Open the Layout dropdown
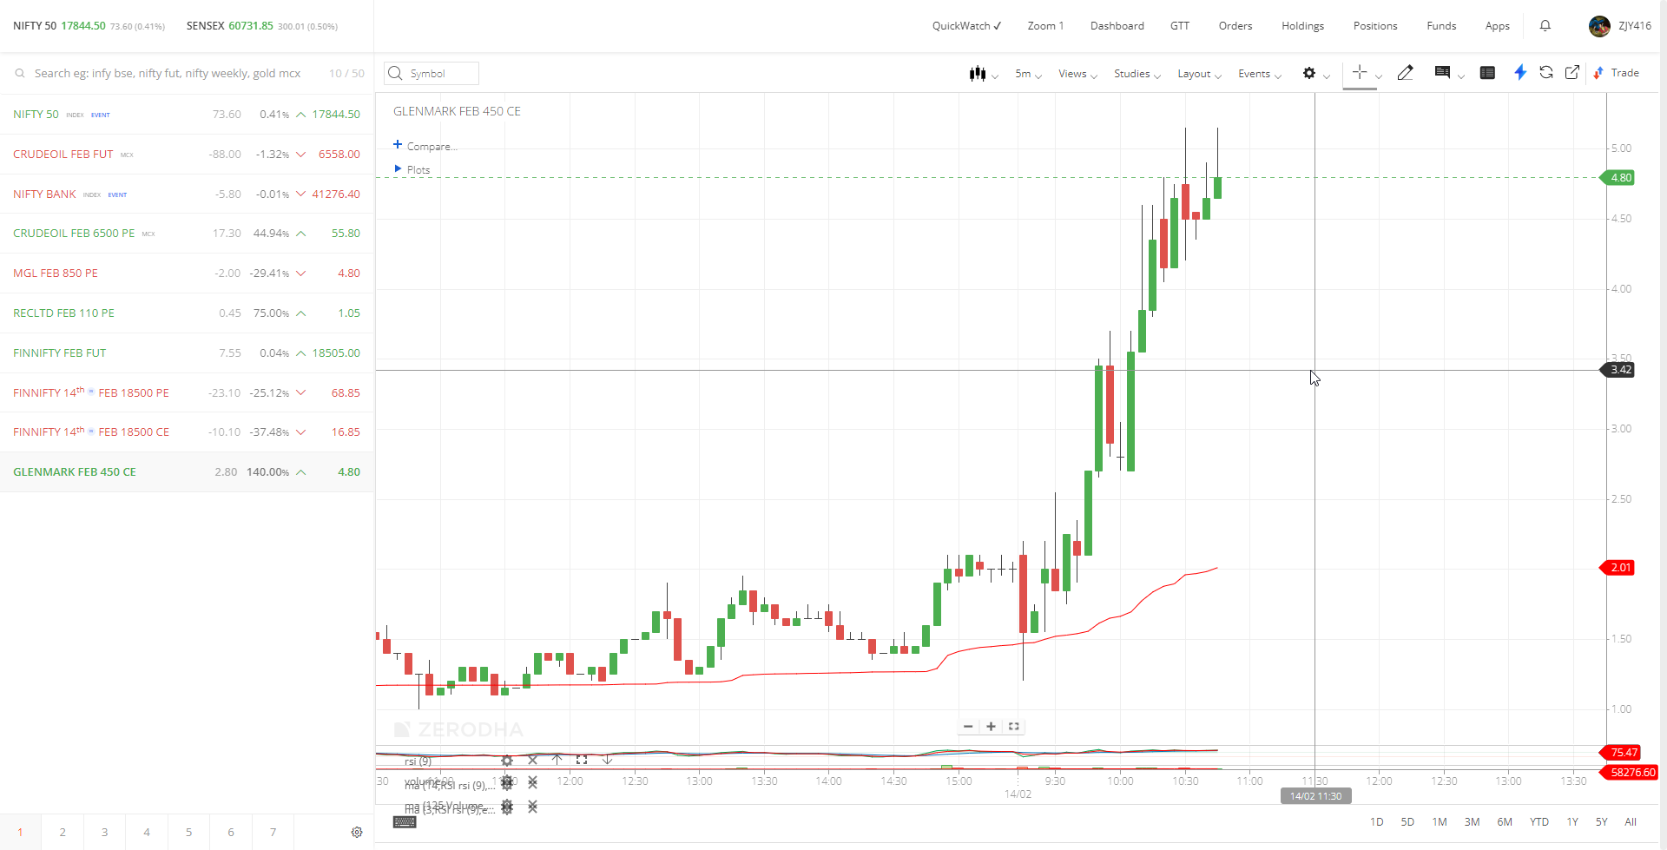The height and width of the screenshot is (850, 1667). (x=1199, y=74)
